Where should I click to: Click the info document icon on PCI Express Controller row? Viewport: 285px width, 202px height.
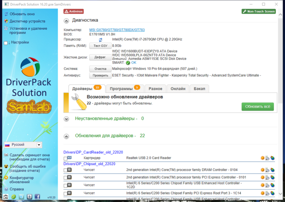[267, 178]
